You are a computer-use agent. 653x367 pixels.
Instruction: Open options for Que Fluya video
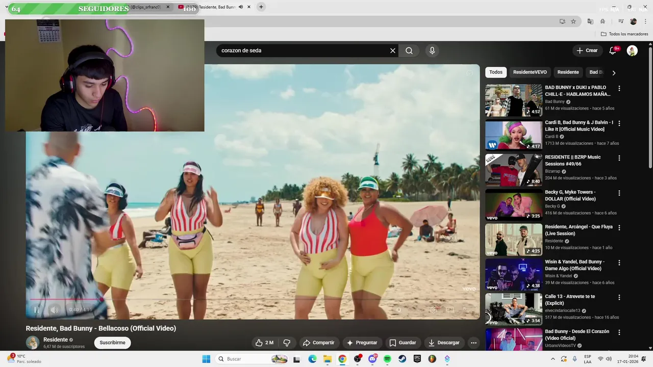619,228
